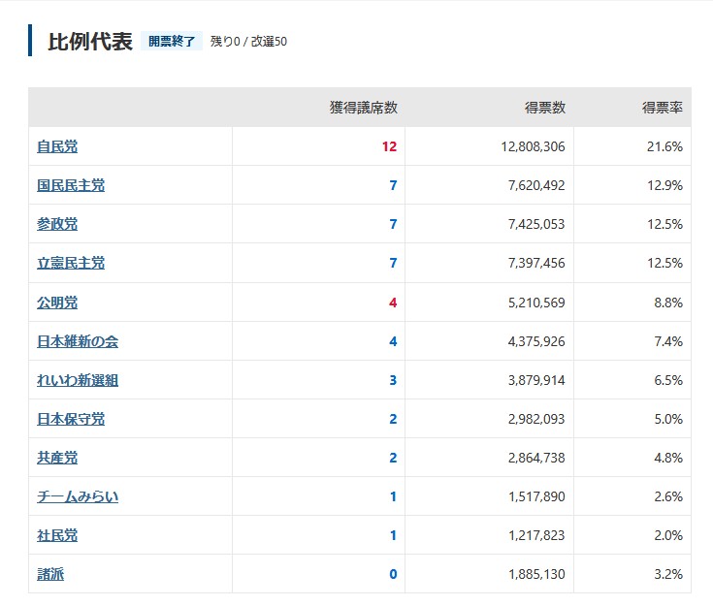The image size is (713, 606).
Task: Open the 共産党 party link
Action: (x=57, y=458)
